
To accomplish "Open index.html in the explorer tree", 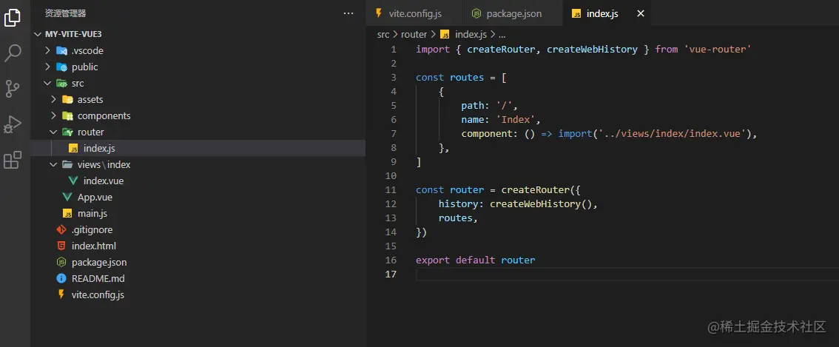I will [198, 246].
